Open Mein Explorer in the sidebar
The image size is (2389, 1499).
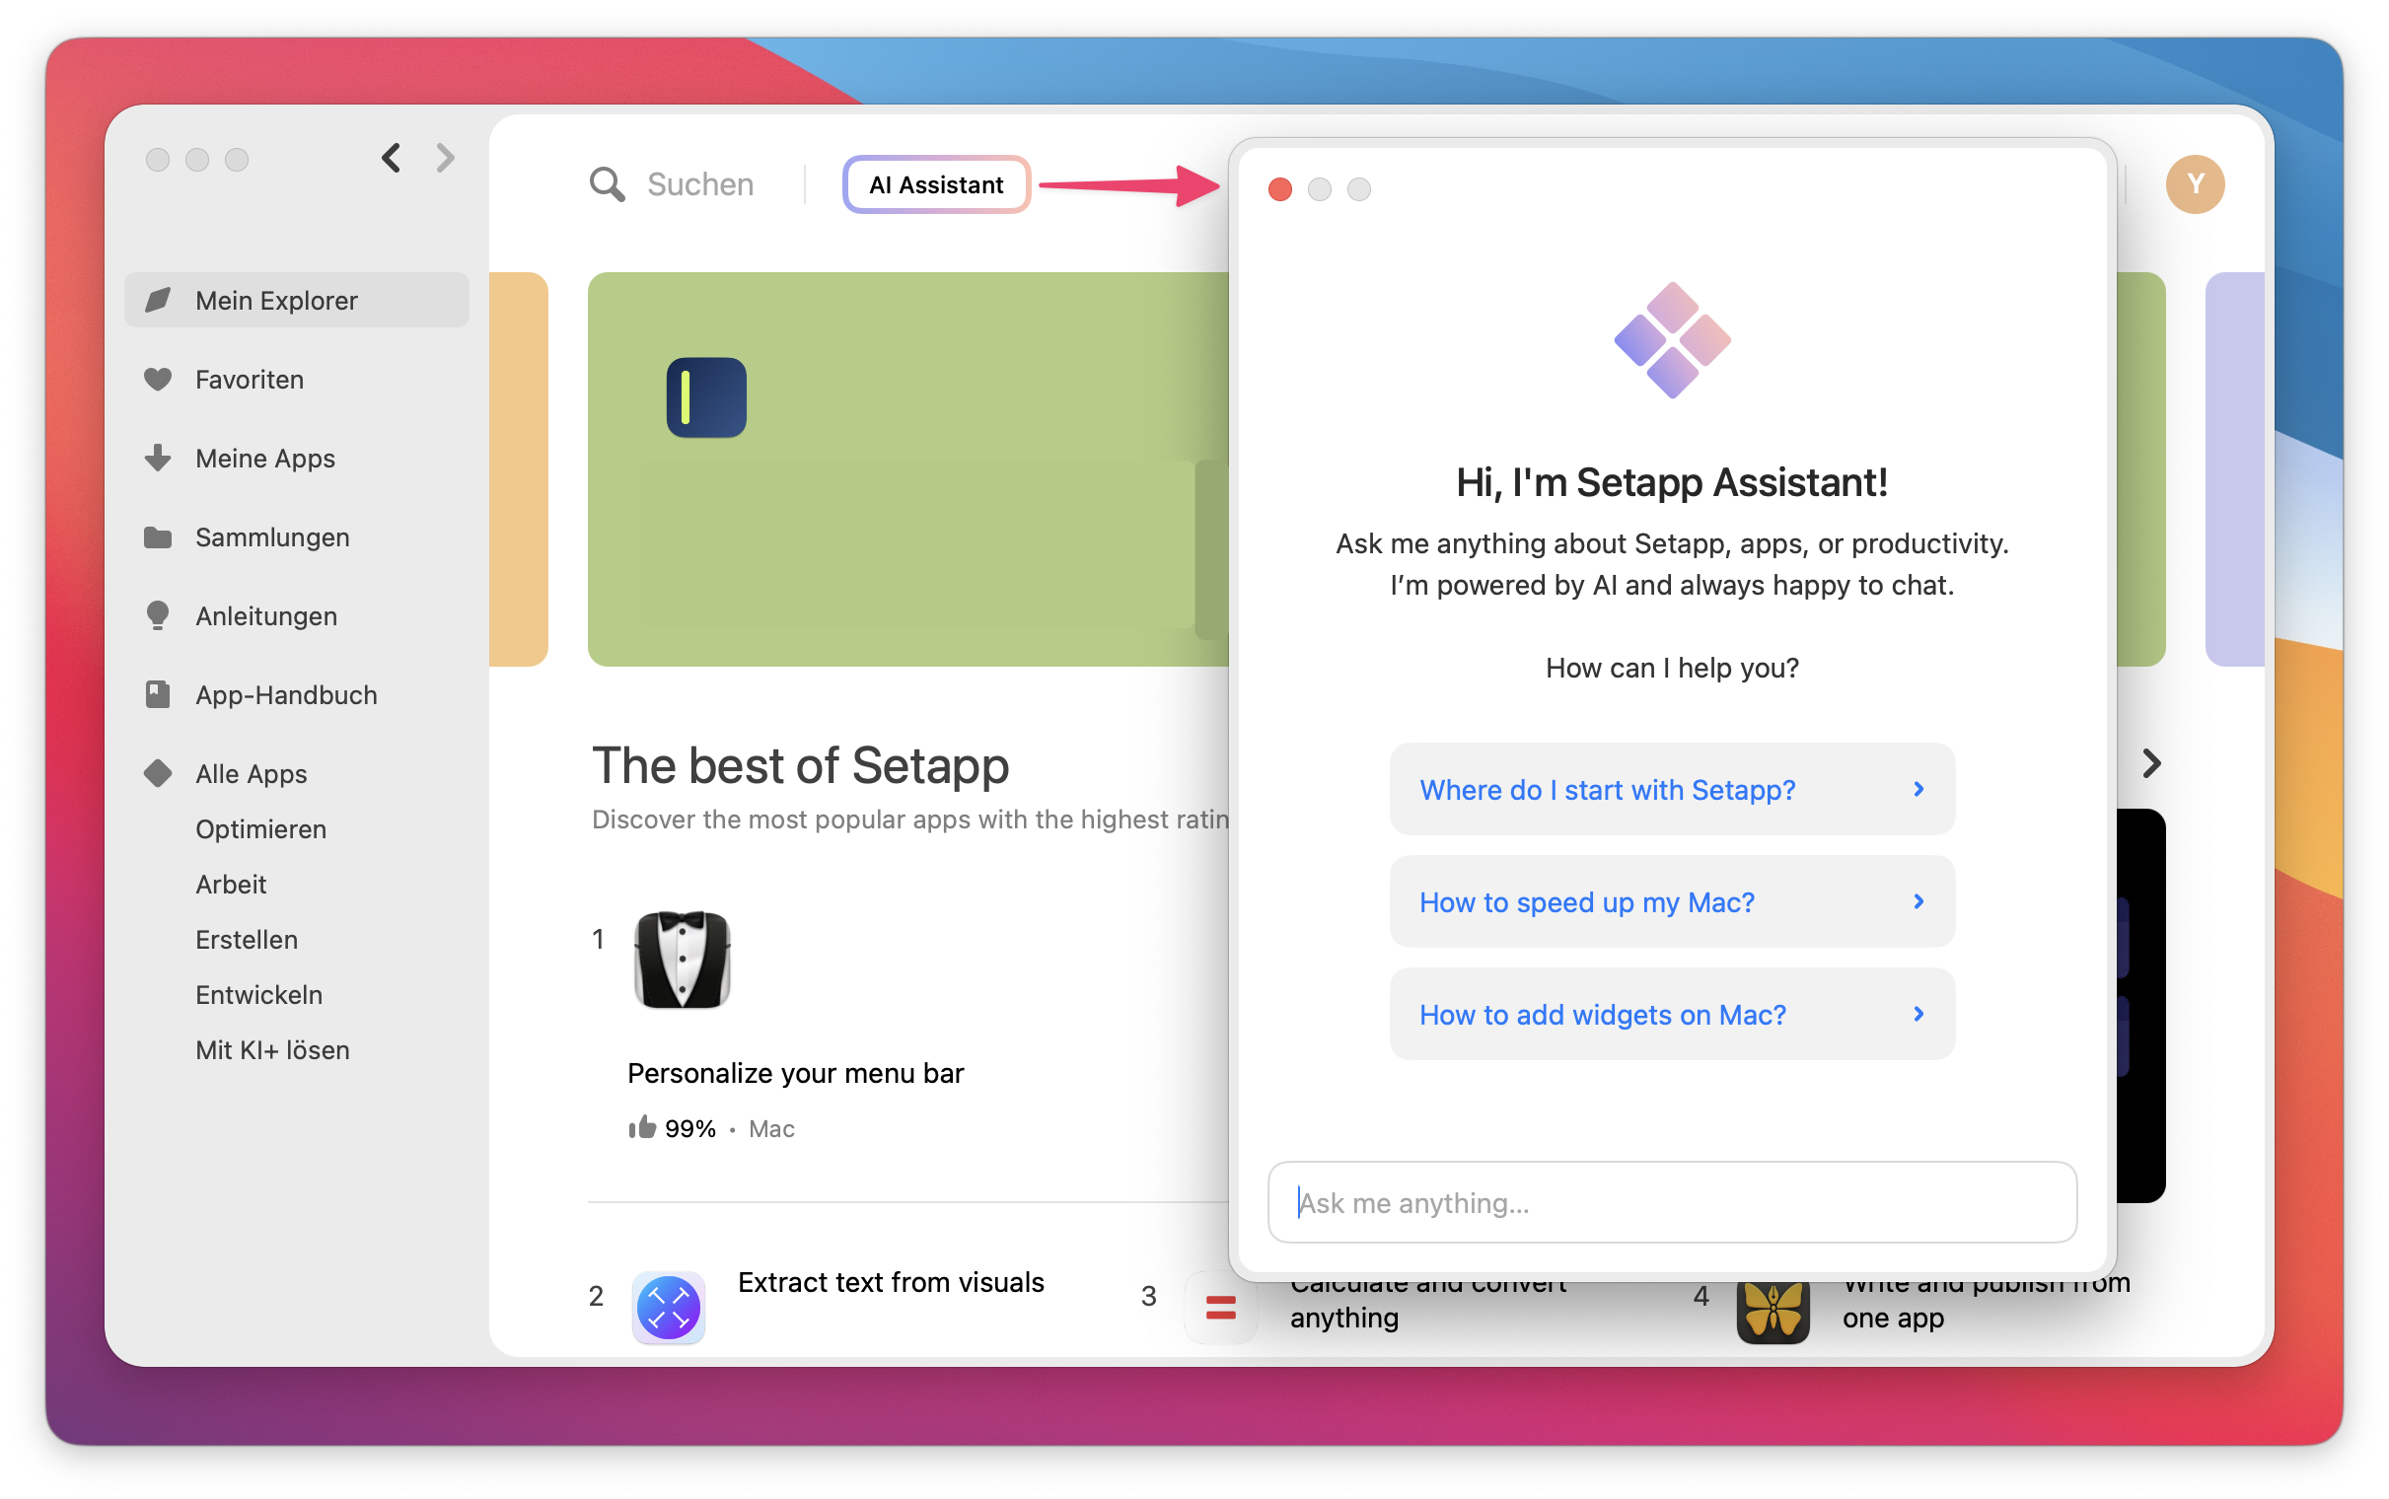click(x=275, y=300)
